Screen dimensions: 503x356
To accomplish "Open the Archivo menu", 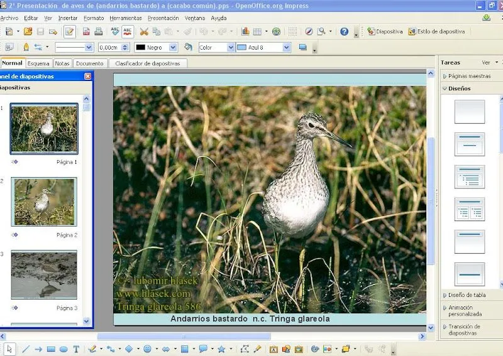I will [x=9, y=18].
